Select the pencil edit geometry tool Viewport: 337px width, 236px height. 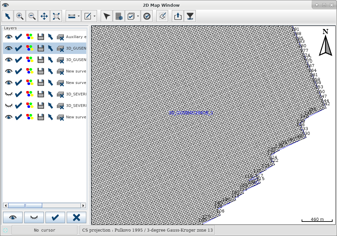click(88, 16)
